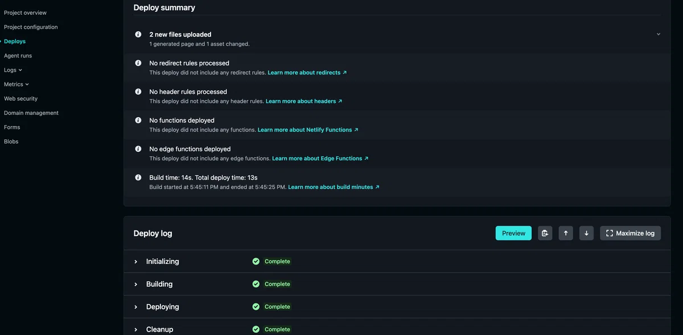Image resolution: width=683 pixels, height=335 pixels.
Task: Click text '1 generated page and 1 asset changed.'
Action: [x=199, y=44]
